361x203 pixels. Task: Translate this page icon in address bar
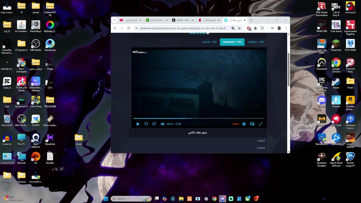click(x=233, y=28)
